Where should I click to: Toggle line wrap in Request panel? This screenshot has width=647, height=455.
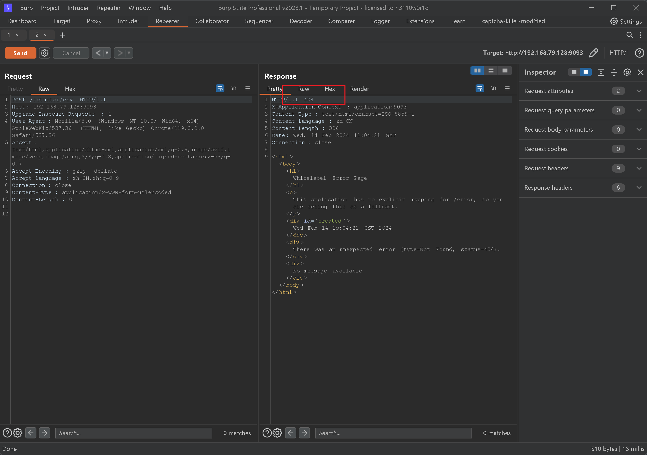tap(220, 88)
